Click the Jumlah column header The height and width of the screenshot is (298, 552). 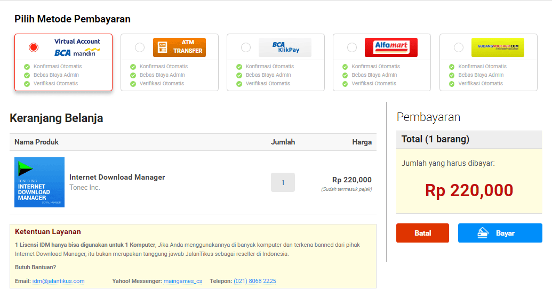click(283, 142)
